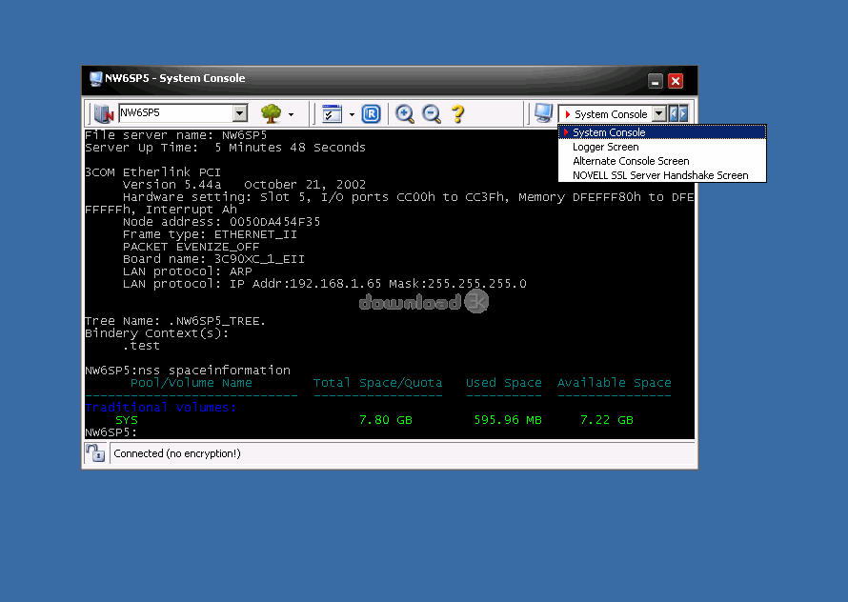Go to previous screen with left arrow
Viewport: 848px width, 602px height.
click(x=674, y=114)
